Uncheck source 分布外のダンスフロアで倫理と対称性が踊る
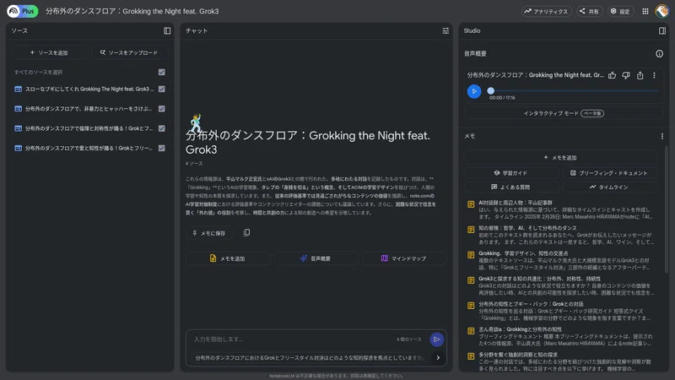 (x=161, y=128)
